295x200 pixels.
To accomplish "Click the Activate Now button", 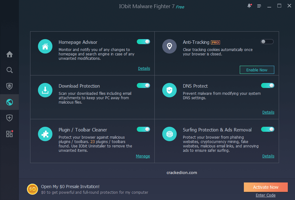I will (x=265, y=187).
